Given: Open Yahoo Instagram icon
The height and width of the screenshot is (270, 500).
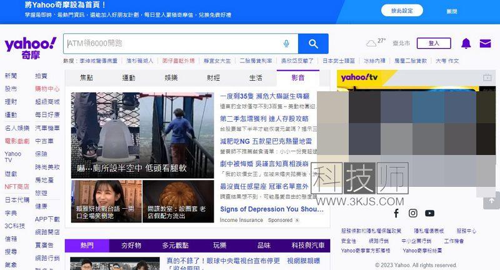Looking at the screenshot, I should pos(413,213).
